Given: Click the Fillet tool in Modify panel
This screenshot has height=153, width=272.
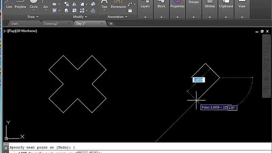Looking at the screenshot, I should pyautogui.click(x=82, y=4).
